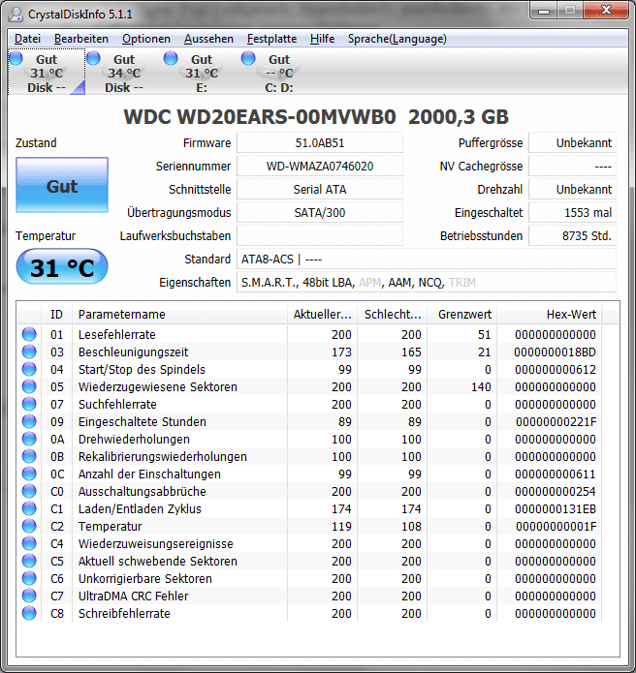Click the Betriebsstunden value 8735 Std.
636x673 pixels.
coord(572,235)
